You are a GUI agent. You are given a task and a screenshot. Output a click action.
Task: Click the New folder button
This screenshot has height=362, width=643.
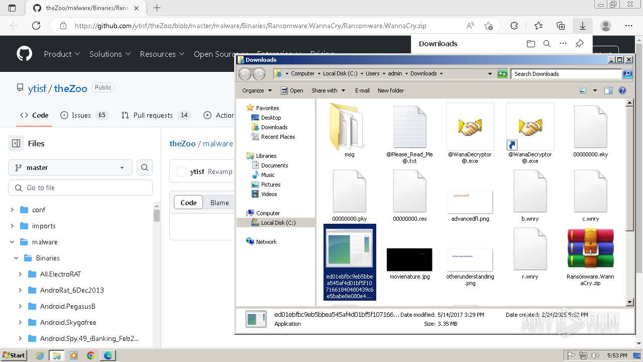click(x=390, y=90)
